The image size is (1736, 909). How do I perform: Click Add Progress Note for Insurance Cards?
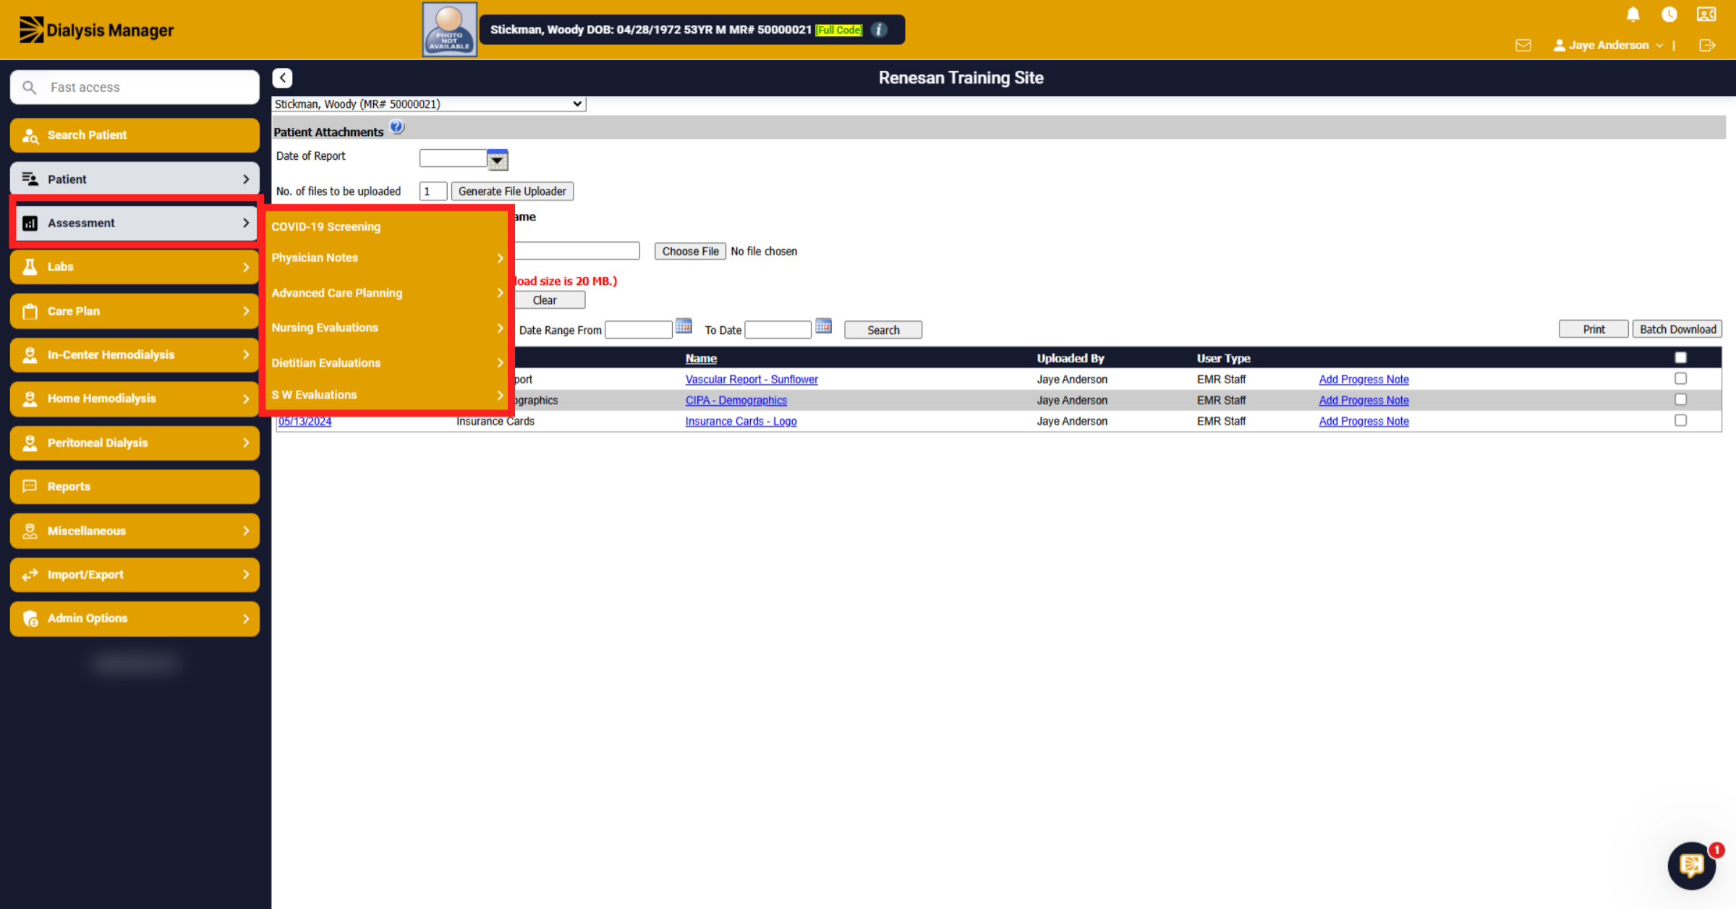pos(1363,422)
